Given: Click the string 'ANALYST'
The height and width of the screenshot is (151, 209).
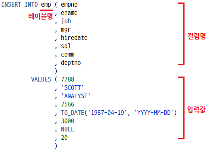Looking at the screenshot, I should (x=76, y=96).
